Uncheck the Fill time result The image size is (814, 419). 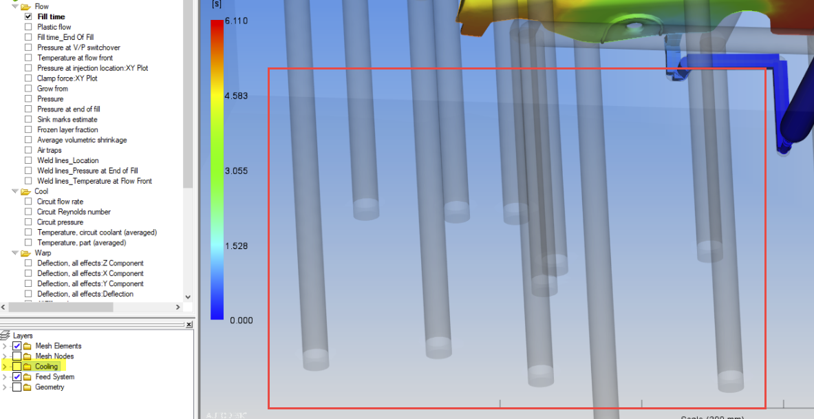(27, 16)
